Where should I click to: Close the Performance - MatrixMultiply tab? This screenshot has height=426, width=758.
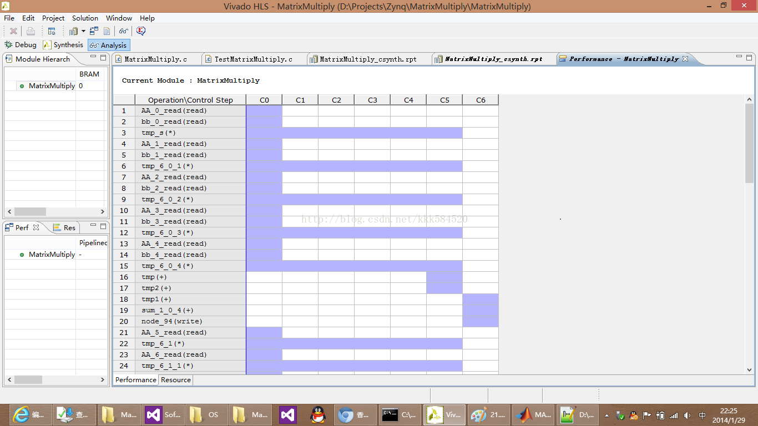point(685,59)
